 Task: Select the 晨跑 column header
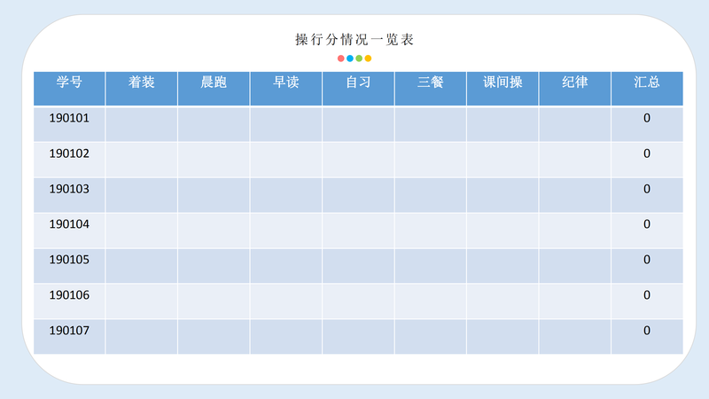[214, 88]
